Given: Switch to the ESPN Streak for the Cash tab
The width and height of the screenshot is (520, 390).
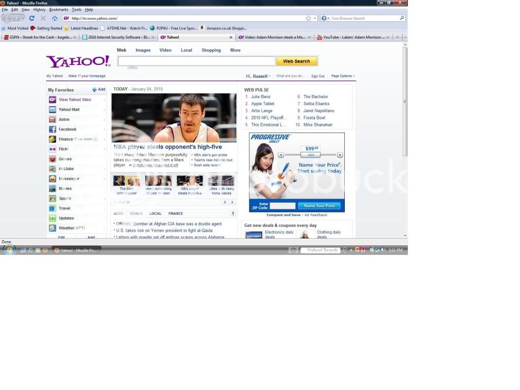Looking at the screenshot, I should point(40,37).
